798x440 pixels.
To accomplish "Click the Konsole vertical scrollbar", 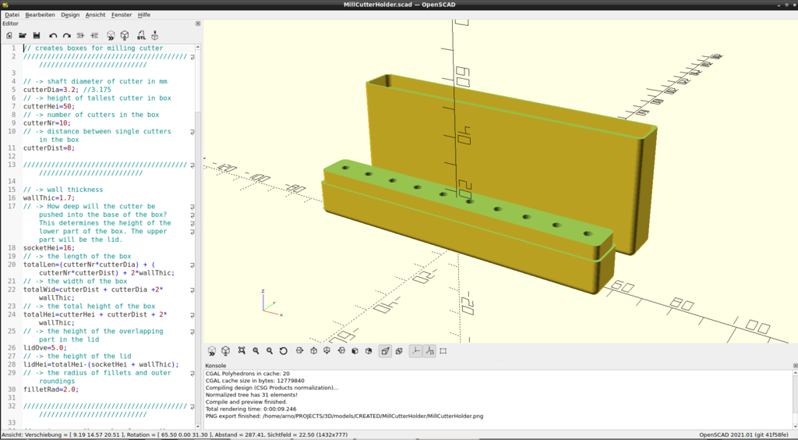I will pyautogui.click(x=795, y=399).
